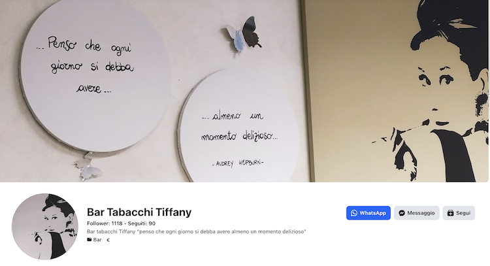
Task: Open the Seguiti: 90 list
Action: click(142, 224)
